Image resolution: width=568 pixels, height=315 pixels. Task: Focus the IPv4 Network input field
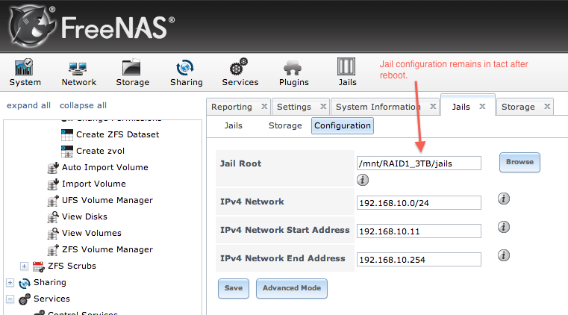point(419,203)
